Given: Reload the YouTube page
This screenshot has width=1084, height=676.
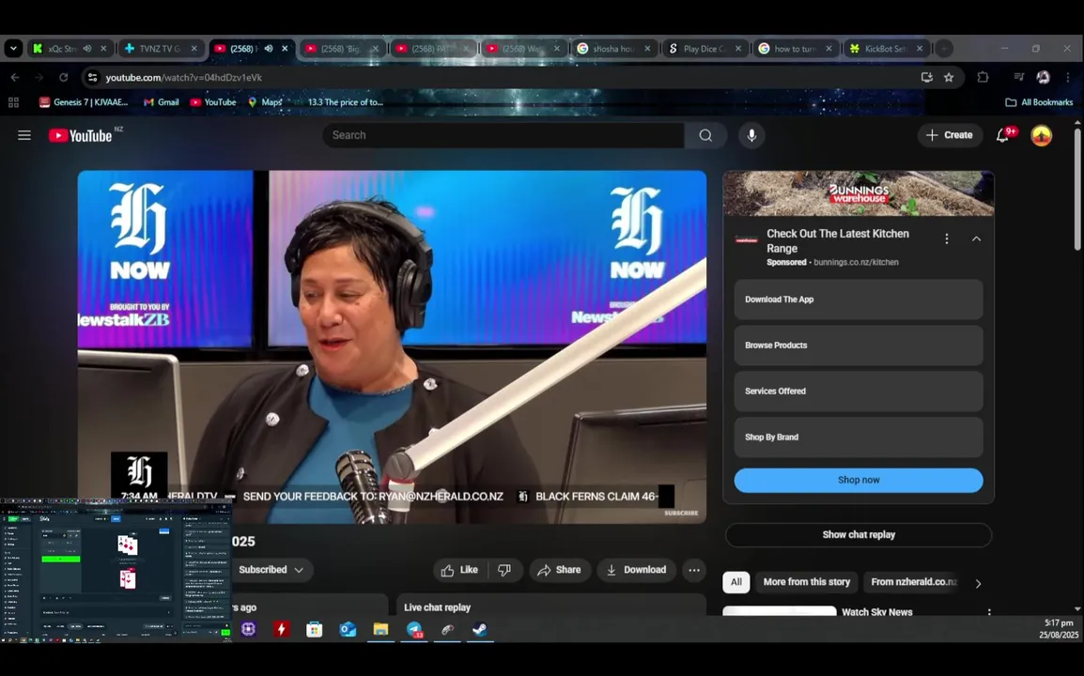Looking at the screenshot, I should [x=63, y=77].
